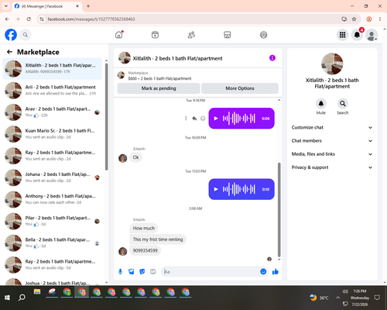The height and width of the screenshot is (310, 387).
Task: Click the chat messages scrollbar
Action: coord(279,209)
